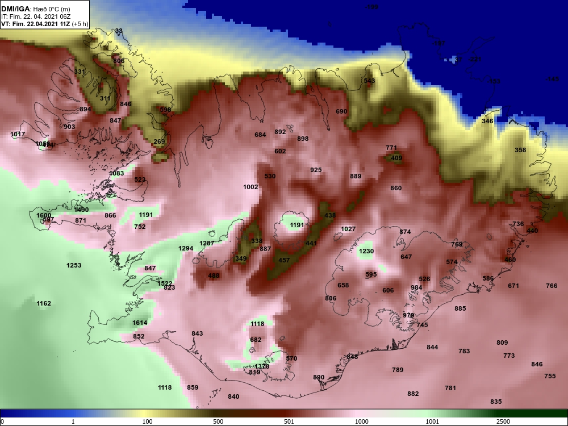Click the map value 598

coord(165,110)
